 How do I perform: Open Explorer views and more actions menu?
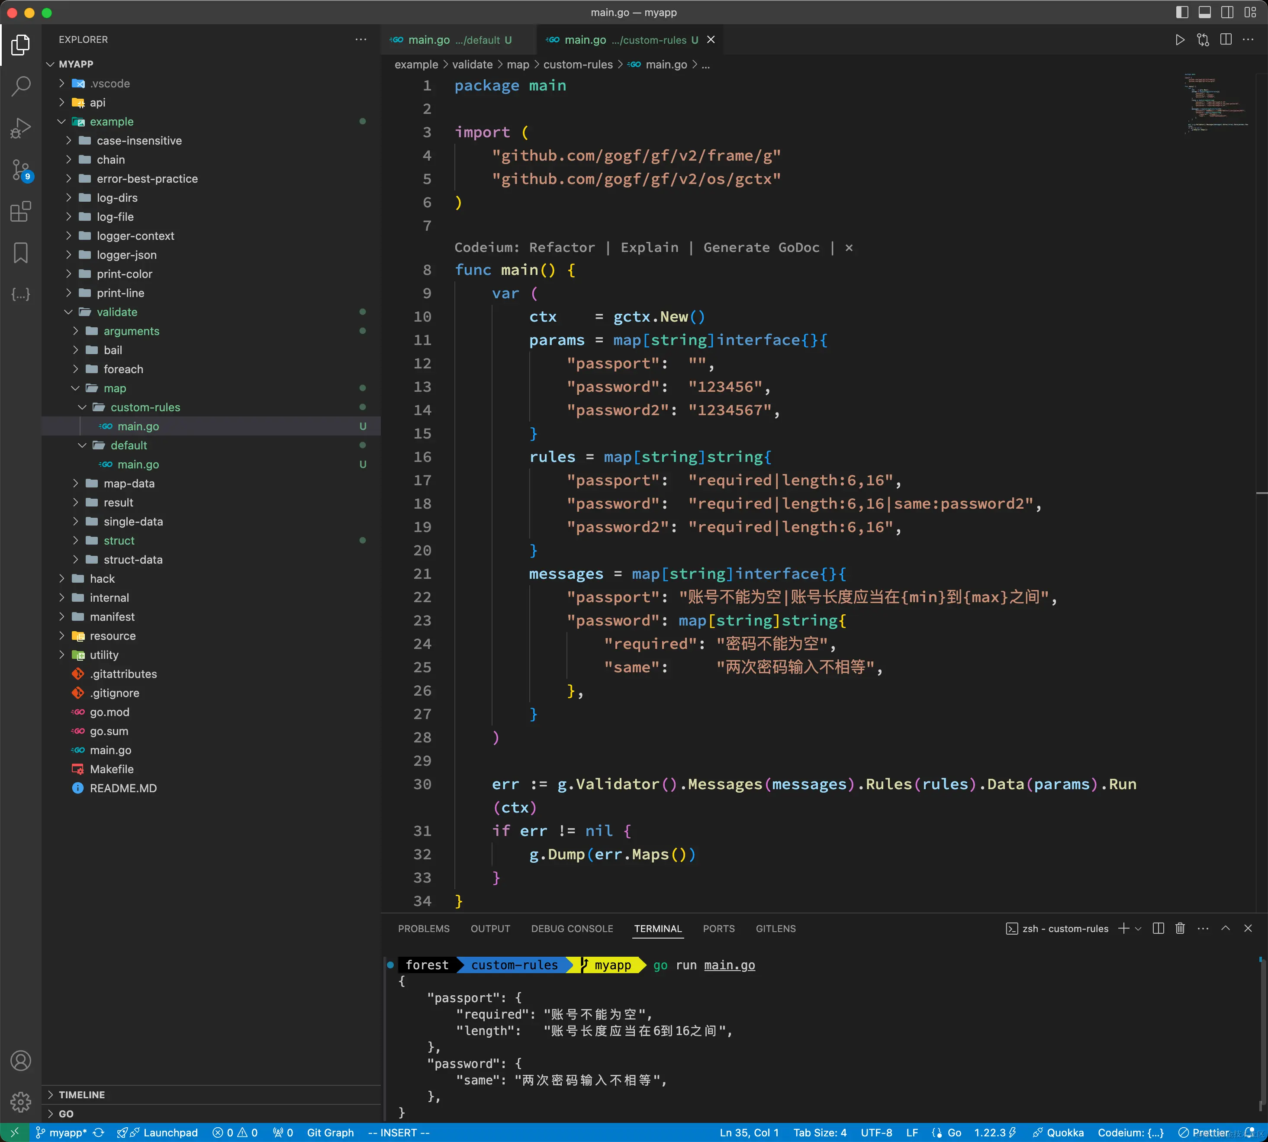click(361, 39)
